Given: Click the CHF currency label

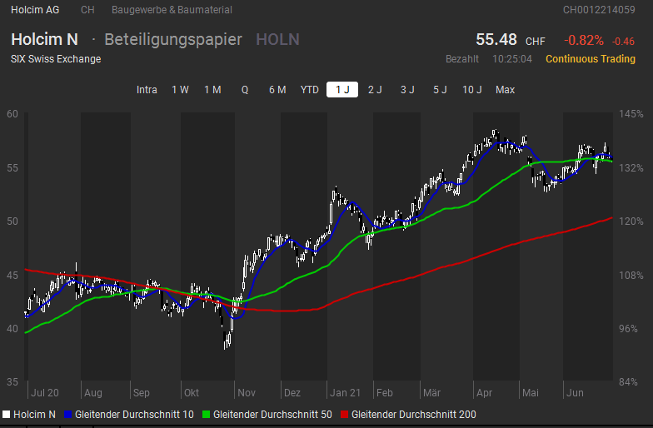Looking at the screenshot, I should (535, 42).
